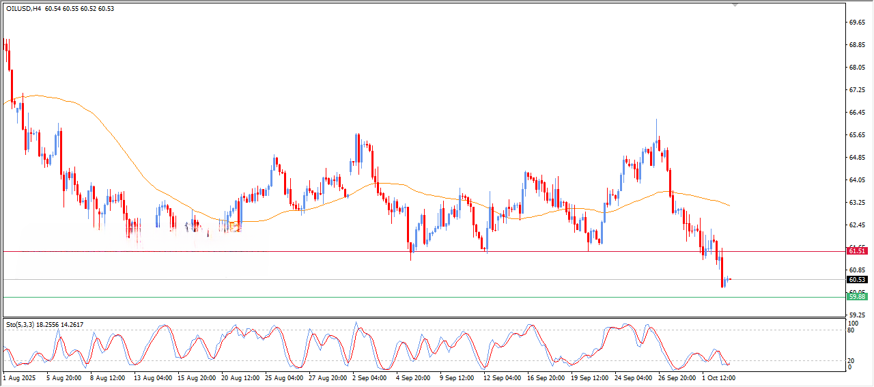Click the red 61.51 price level tag

[856, 251]
